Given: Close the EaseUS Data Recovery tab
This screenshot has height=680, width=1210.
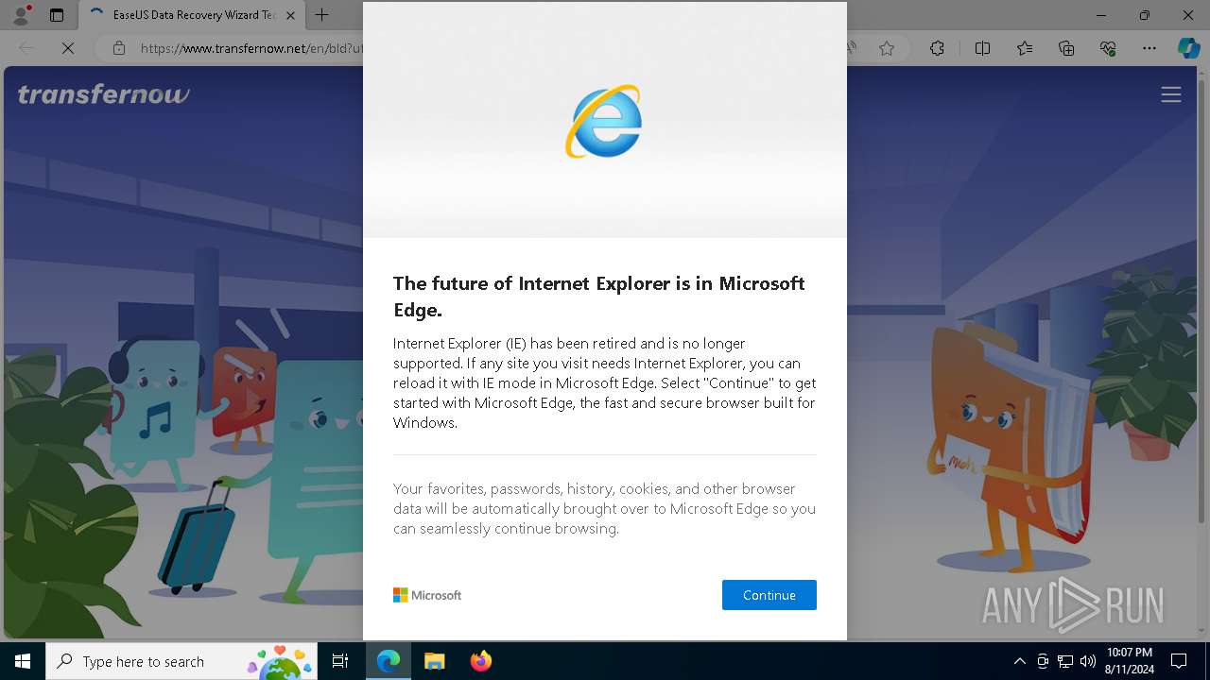Looking at the screenshot, I should coord(290,15).
